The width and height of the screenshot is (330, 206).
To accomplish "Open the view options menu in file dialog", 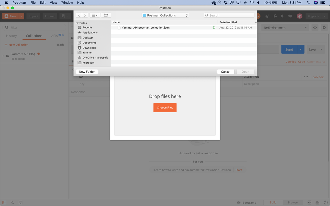I will tap(95, 15).
